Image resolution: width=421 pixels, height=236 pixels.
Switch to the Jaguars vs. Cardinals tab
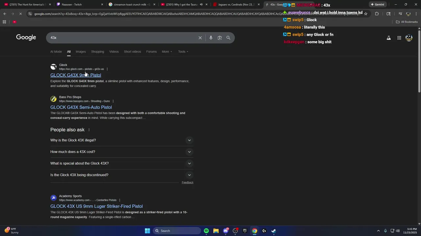click(x=236, y=5)
